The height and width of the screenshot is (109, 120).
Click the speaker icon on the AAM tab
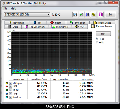coord(77,27)
